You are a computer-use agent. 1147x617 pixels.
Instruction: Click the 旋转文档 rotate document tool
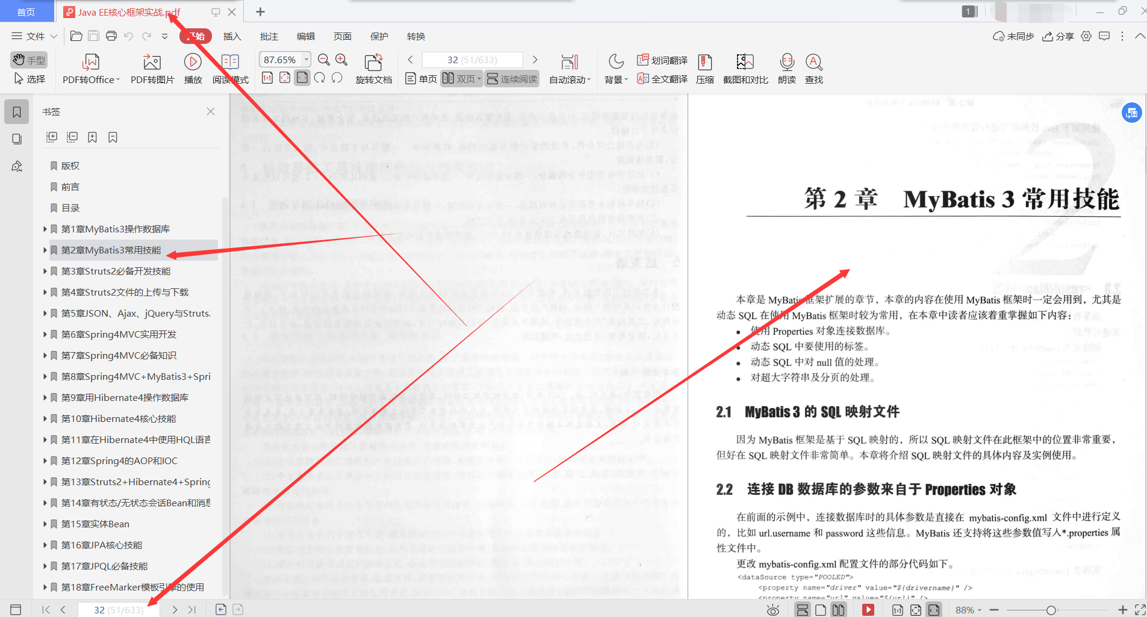374,69
